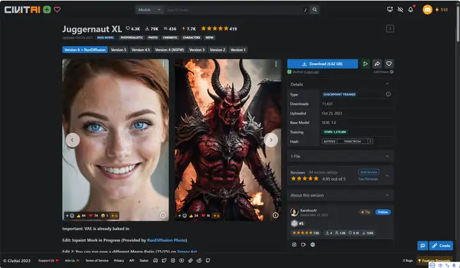Switch to the Version 2 tab
460x268 pixels.
217,50
